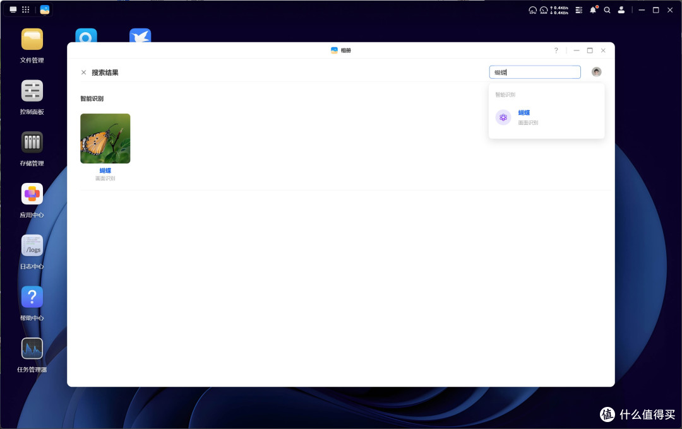Click the network speed indicator in top bar
Image resolution: width=682 pixels, height=429 pixels.
[559, 11]
